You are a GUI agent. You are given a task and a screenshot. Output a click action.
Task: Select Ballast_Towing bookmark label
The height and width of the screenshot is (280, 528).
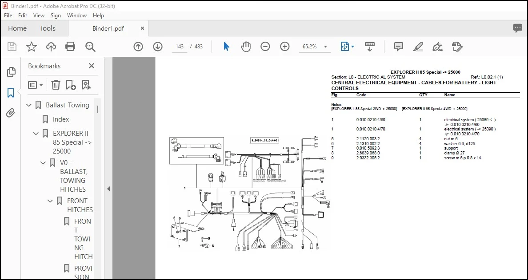tap(68, 105)
